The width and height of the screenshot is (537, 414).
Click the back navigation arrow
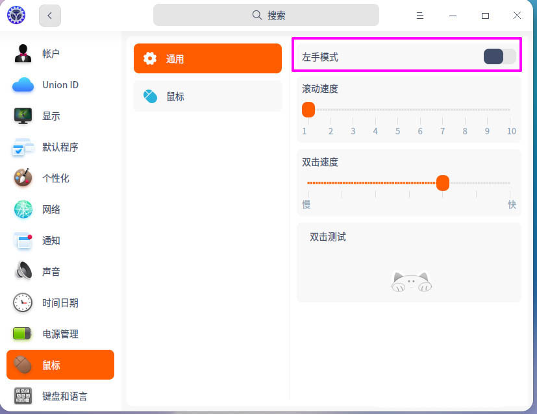click(x=49, y=15)
